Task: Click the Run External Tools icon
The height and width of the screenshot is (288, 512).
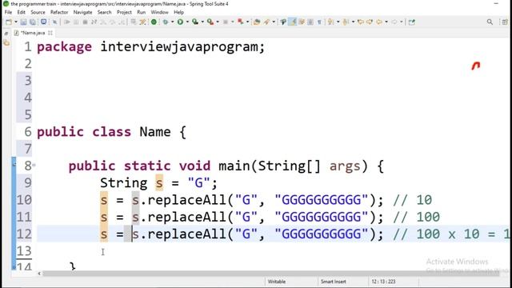Action: (x=210, y=22)
